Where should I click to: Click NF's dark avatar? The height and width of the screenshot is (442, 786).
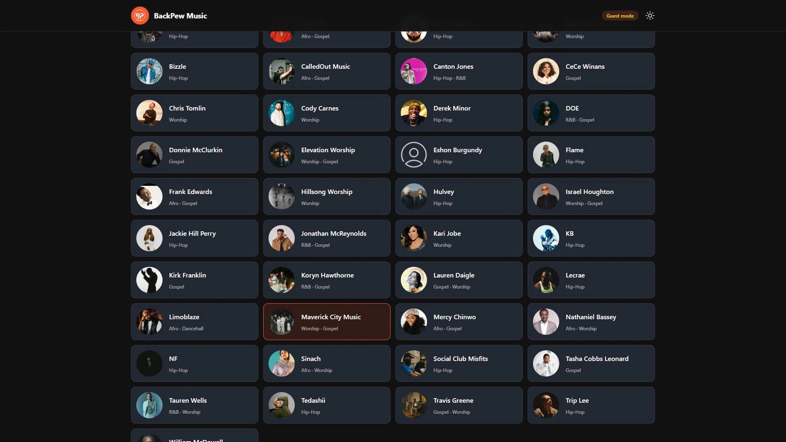[149, 363]
